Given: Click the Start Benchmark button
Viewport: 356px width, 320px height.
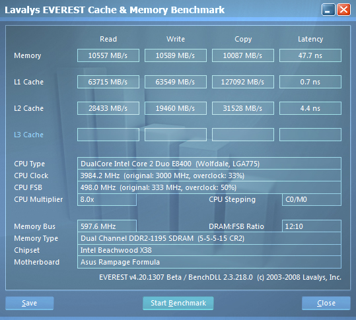Looking at the screenshot, I should [178, 303].
